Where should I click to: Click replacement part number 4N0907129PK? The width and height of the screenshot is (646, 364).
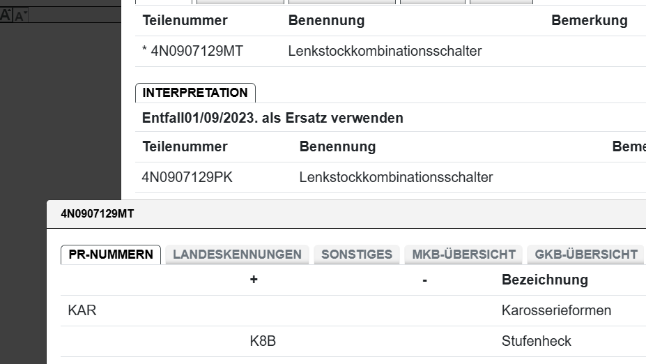tap(187, 177)
